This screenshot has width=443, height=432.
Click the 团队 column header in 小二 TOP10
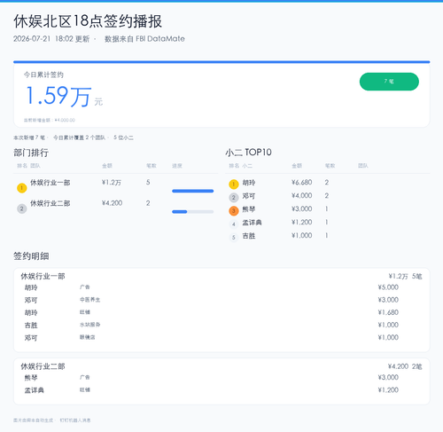[x=363, y=166]
